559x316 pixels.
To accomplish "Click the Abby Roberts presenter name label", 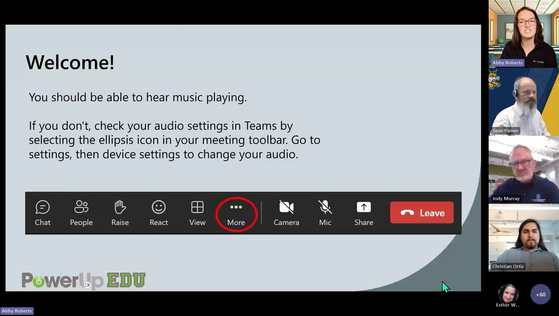I will [17, 311].
